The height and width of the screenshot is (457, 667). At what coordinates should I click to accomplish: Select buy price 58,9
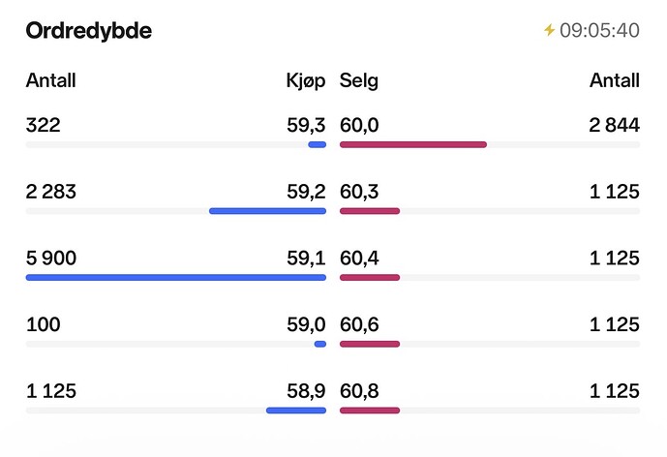(306, 391)
